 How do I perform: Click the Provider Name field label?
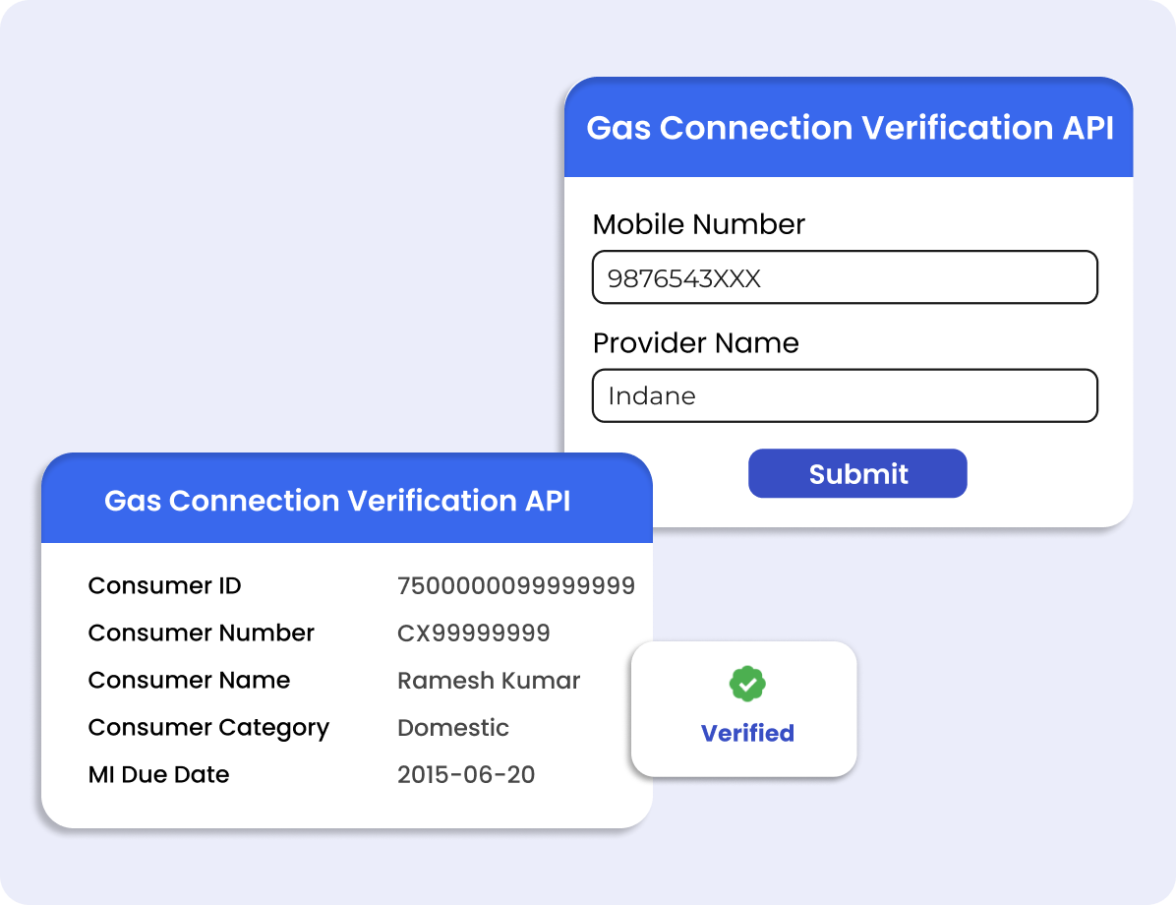[695, 343]
